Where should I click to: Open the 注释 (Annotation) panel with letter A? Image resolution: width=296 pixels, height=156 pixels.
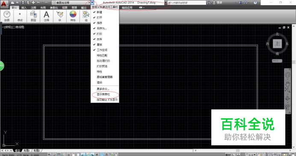(47, 16)
